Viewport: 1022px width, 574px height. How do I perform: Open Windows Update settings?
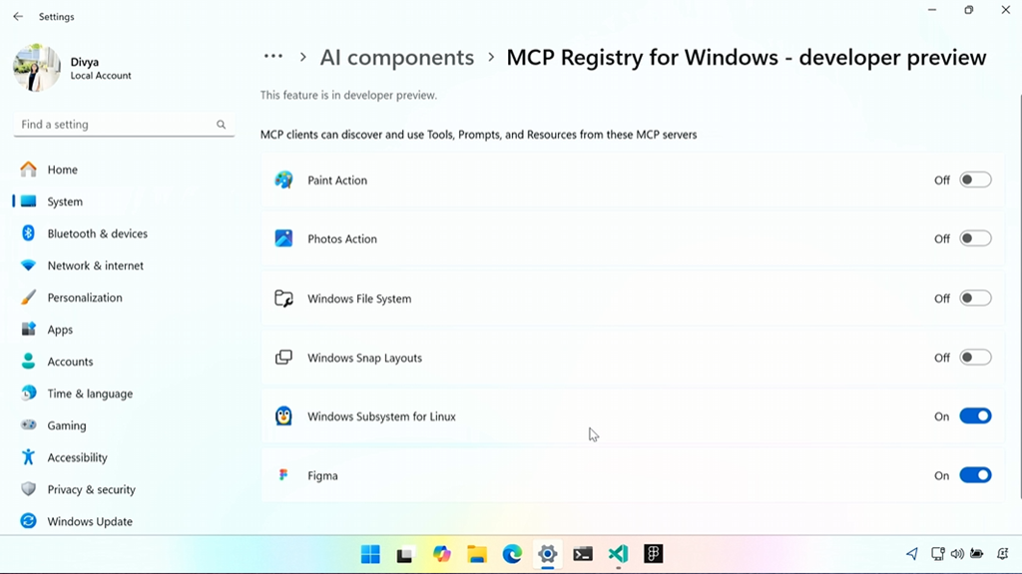pyautogui.click(x=124, y=521)
